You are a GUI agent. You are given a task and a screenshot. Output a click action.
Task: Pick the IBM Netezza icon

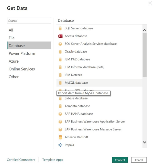(x=60, y=75)
